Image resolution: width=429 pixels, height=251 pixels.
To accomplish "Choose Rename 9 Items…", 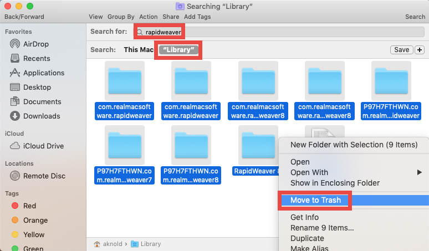I will [x=354, y=228].
